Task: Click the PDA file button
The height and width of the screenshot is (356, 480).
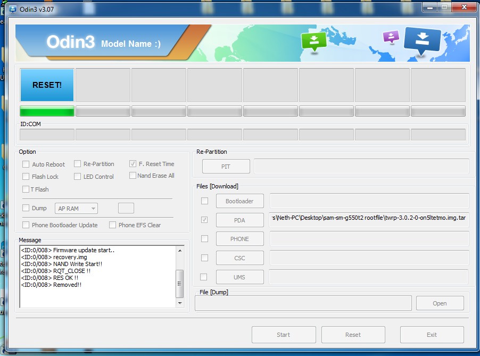Action: [239, 220]
